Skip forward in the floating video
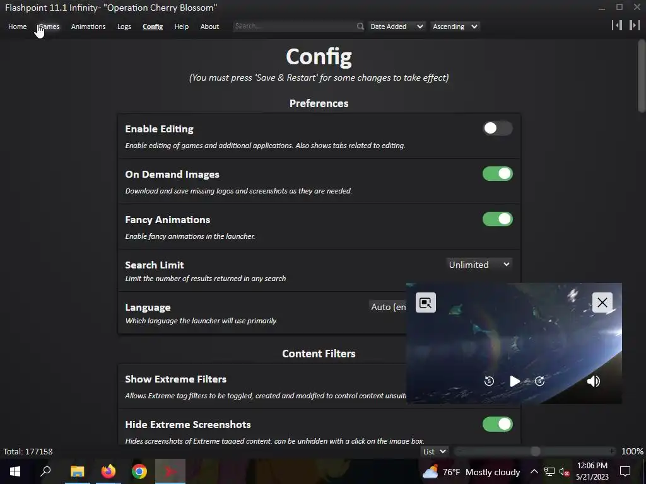Viewport: 646px width, 484px height. click(540, 381)
